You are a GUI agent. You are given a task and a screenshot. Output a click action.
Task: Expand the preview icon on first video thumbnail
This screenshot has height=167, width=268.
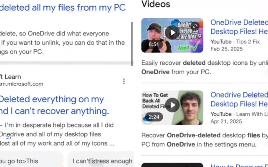point(195,26)
